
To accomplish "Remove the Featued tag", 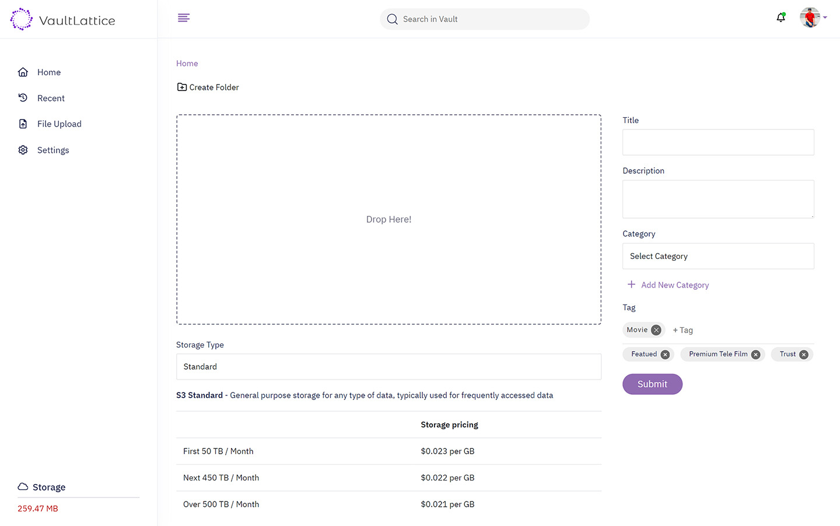I will [x=665, y=355].
